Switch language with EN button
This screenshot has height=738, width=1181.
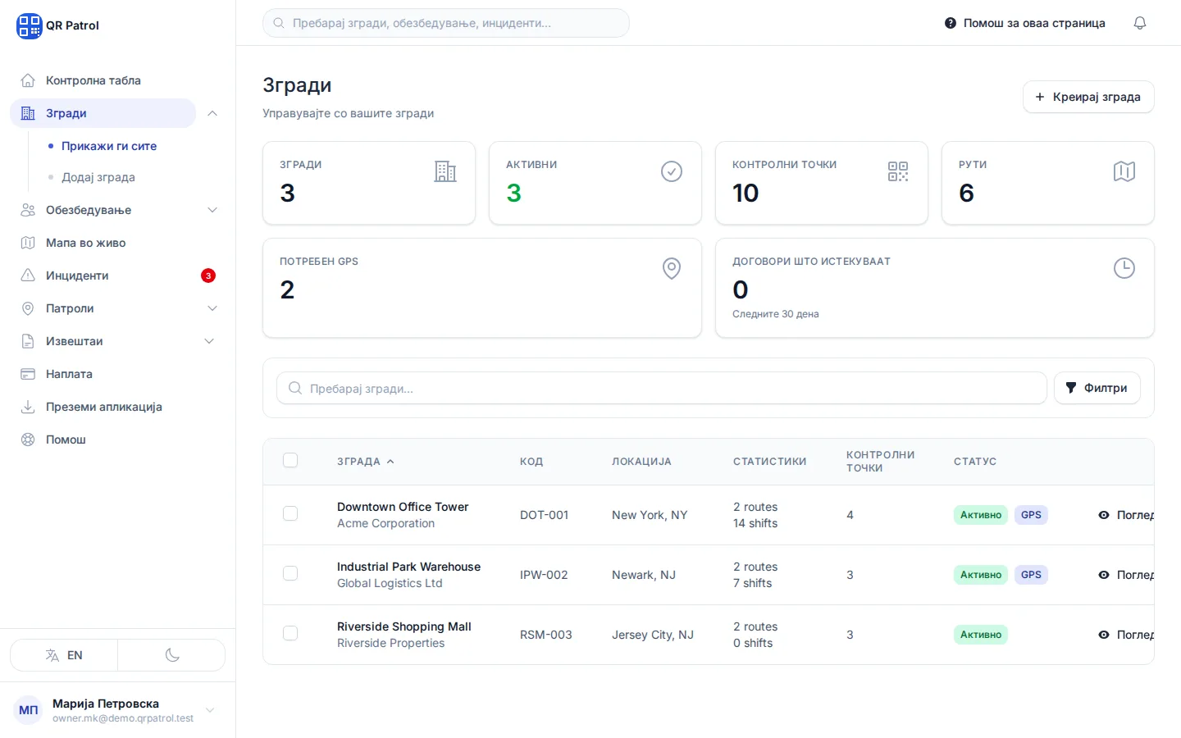click(64, 655)
